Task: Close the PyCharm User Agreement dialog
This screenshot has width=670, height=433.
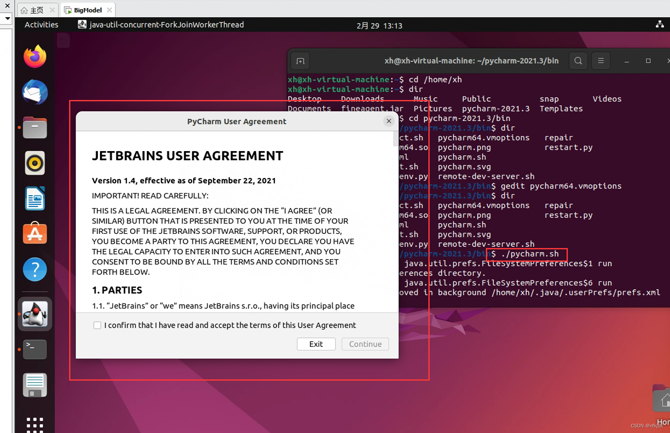Action: [x=389, y=121]
